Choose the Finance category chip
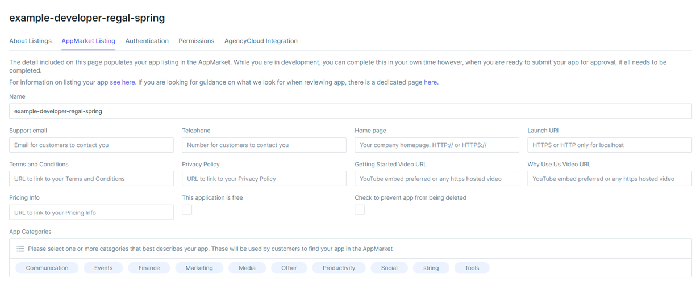Image resolution: width=696 pixels, height=282 pixels. click(x=149, y=268)
